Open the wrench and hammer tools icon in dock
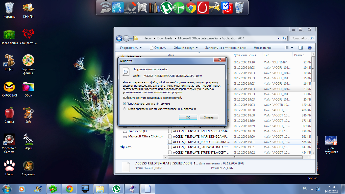Image resolution: width=345 pixels, height=194 pixels. [x=142, y=7]
